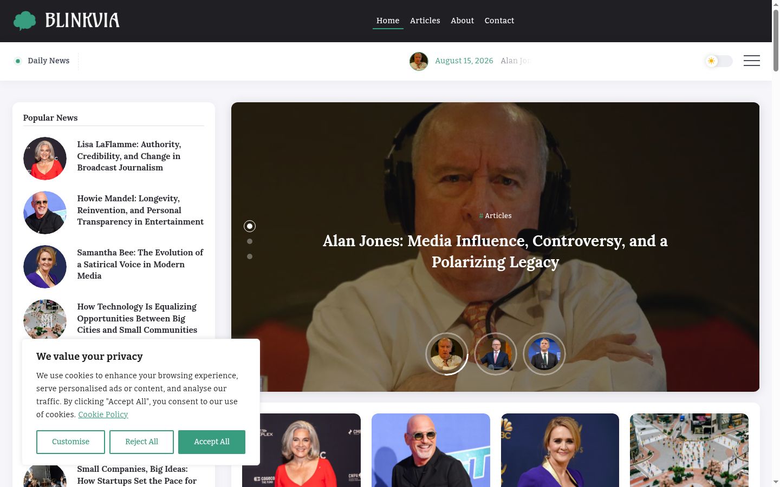Click the Customise cookies button
Screen dimensions: 780x487
[x=70, y=442]
